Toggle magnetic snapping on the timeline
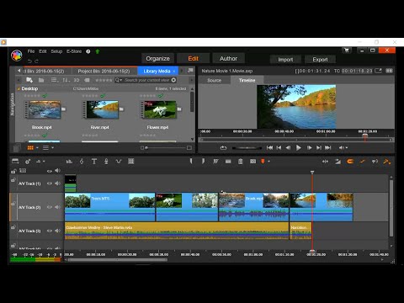 point(350,162)
